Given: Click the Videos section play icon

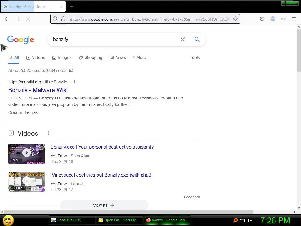Looking at the screenshot, I should click(x=11, y=133).
